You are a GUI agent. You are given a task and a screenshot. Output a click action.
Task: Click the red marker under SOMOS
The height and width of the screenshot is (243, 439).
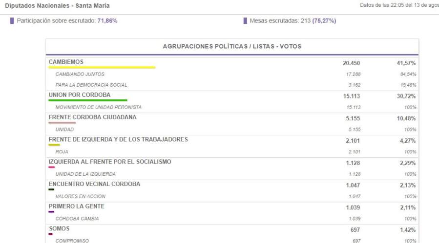click(51, 234)
